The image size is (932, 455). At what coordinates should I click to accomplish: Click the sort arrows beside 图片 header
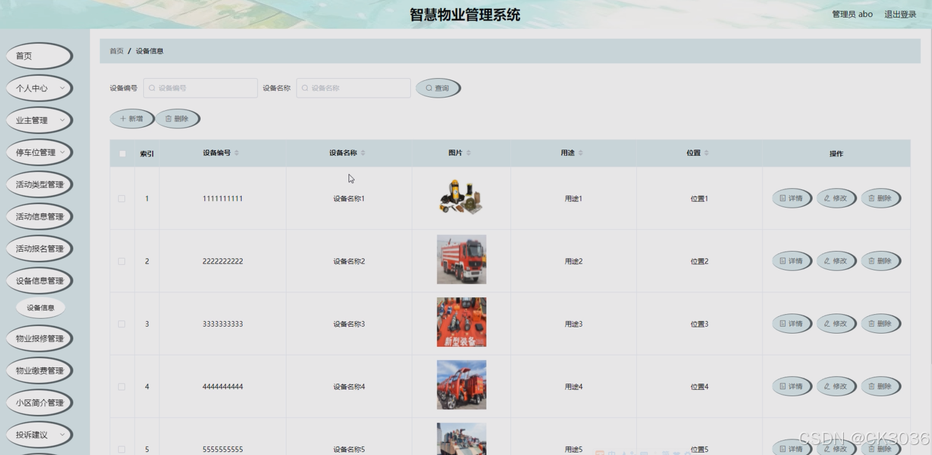click(469, 153)
